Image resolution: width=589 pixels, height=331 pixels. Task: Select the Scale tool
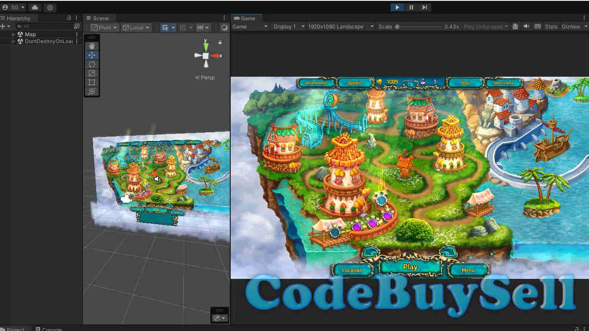pyautogui.click(x=92, y=73)
